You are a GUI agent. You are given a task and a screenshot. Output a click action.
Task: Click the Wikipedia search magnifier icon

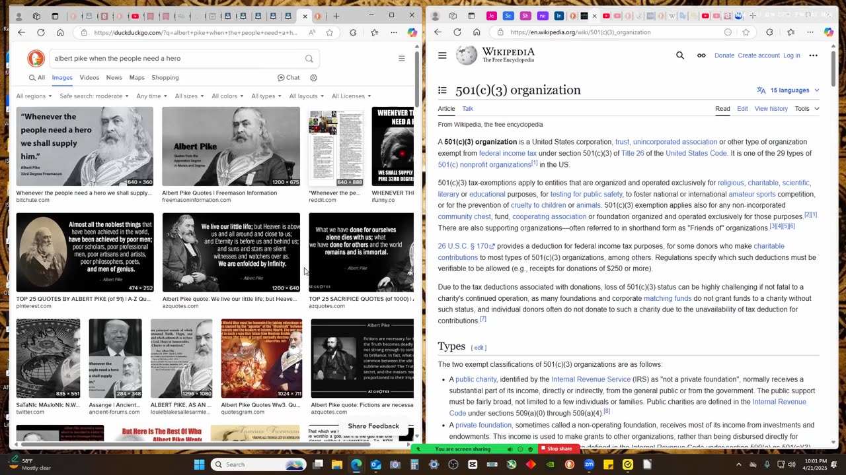point(680,55)
